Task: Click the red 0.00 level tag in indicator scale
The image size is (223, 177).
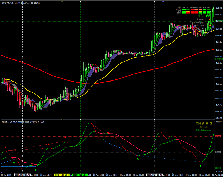Action: pos(218,136)
